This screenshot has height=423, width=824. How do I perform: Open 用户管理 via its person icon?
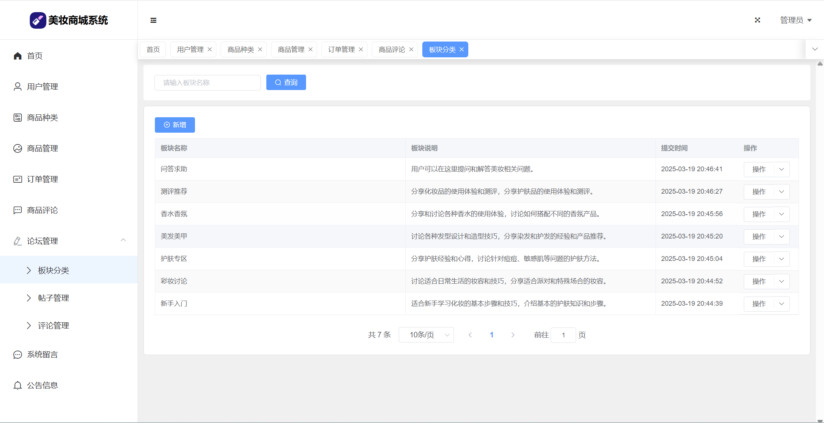[x=18, y=87]
